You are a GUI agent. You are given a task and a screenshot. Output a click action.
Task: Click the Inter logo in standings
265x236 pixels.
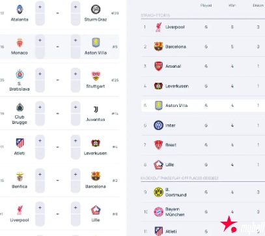click(158, 125)
